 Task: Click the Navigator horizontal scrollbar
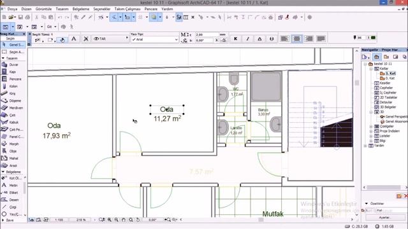point(384,187)
